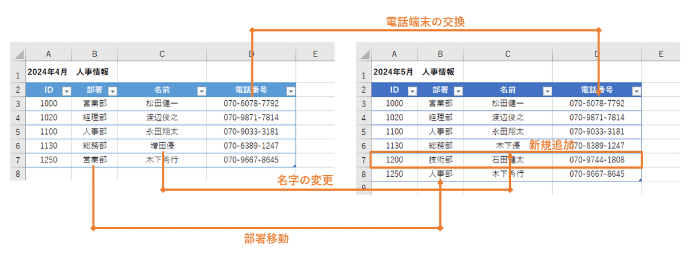Select 070-9744-1808 cell in May sheet
The width and height of the screenshot is (691, 254).
click(597, 160)
